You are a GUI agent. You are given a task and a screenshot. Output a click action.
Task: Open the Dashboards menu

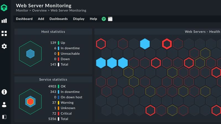[59, 19]
